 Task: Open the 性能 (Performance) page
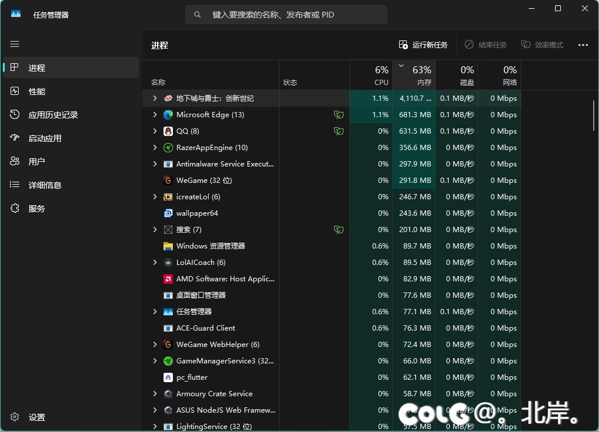(x=36, y=91)
